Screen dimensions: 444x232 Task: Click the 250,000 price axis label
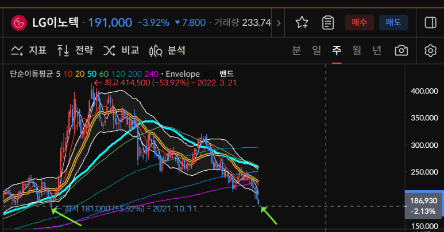coord(424,172)
